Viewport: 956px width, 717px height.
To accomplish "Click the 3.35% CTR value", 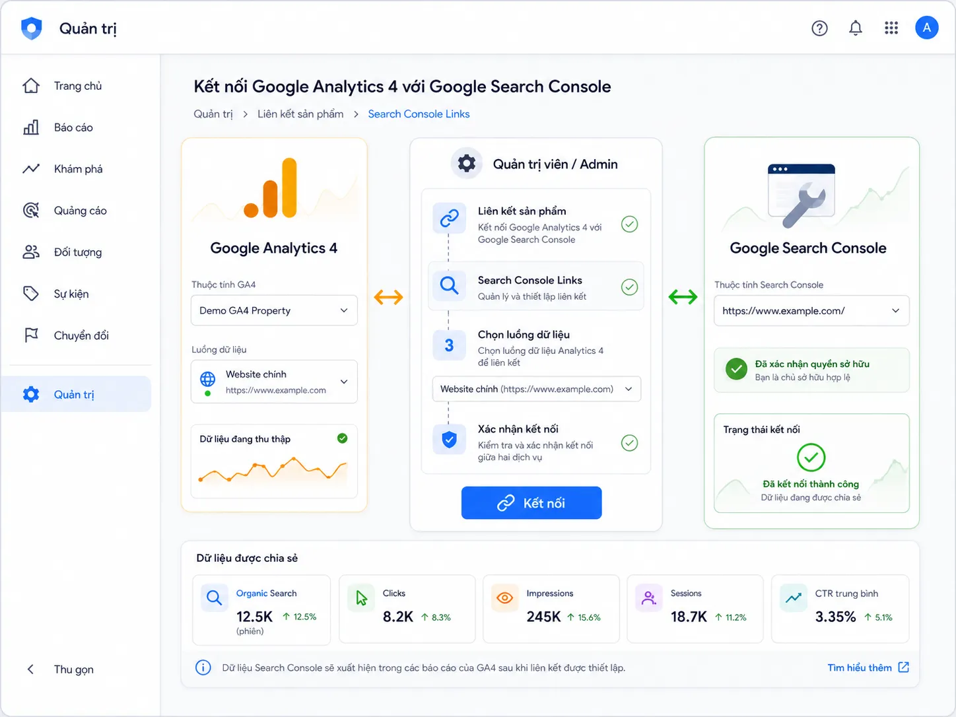I will (835, 617).
